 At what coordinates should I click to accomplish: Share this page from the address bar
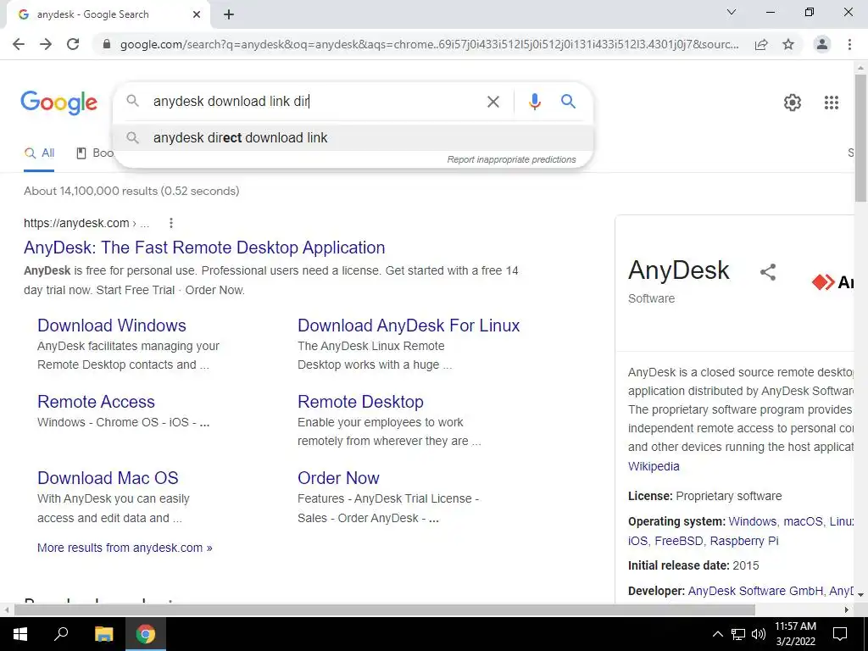(761, 44)
